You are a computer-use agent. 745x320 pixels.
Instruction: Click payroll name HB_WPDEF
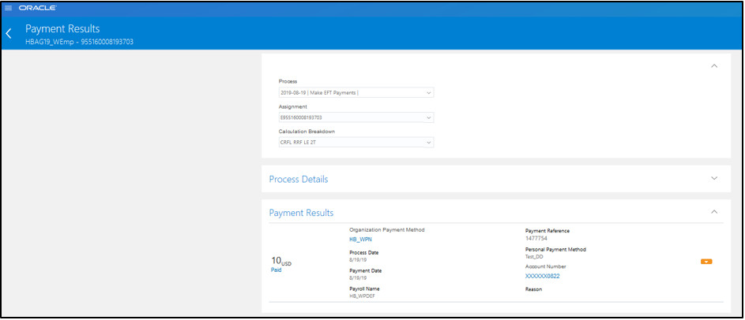point(362,296)
